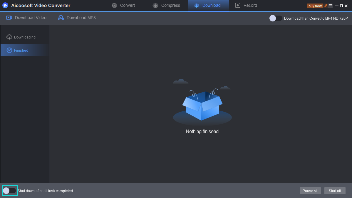Screen dimensions: 352x198
Task: Maximize the Aicoosoft window
Action: tap(341, 6)
